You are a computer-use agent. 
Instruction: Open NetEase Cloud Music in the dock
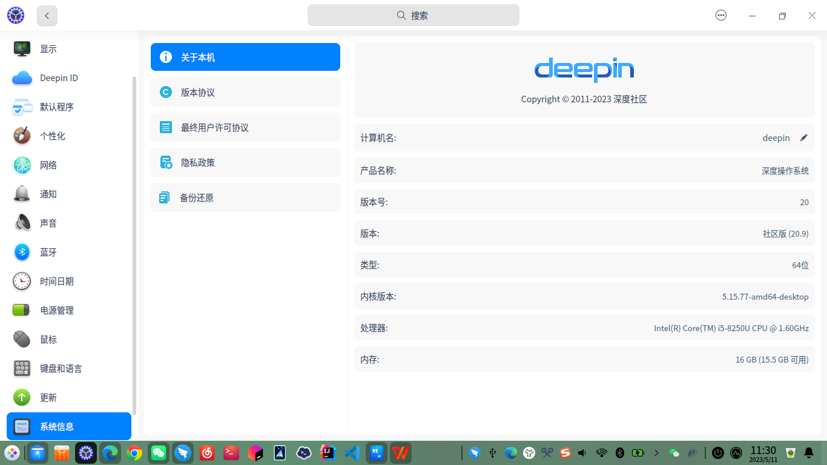(x=207, y=452)
